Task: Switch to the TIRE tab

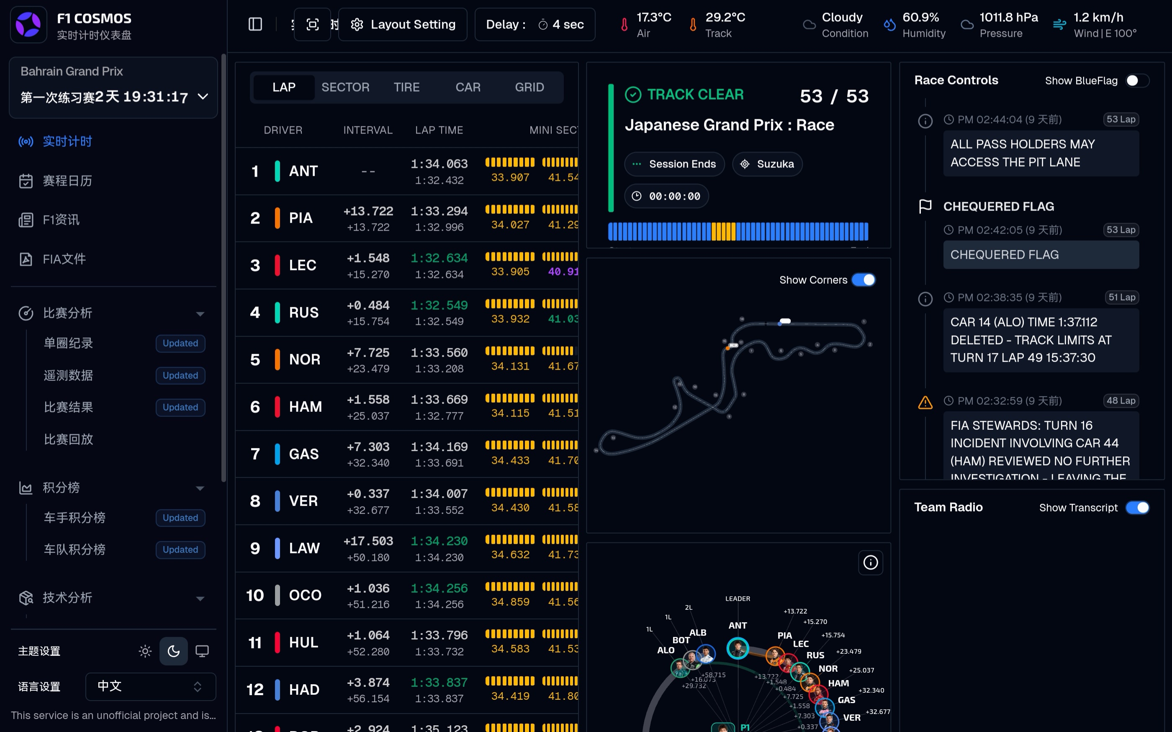Action: (x=406, y=87)
